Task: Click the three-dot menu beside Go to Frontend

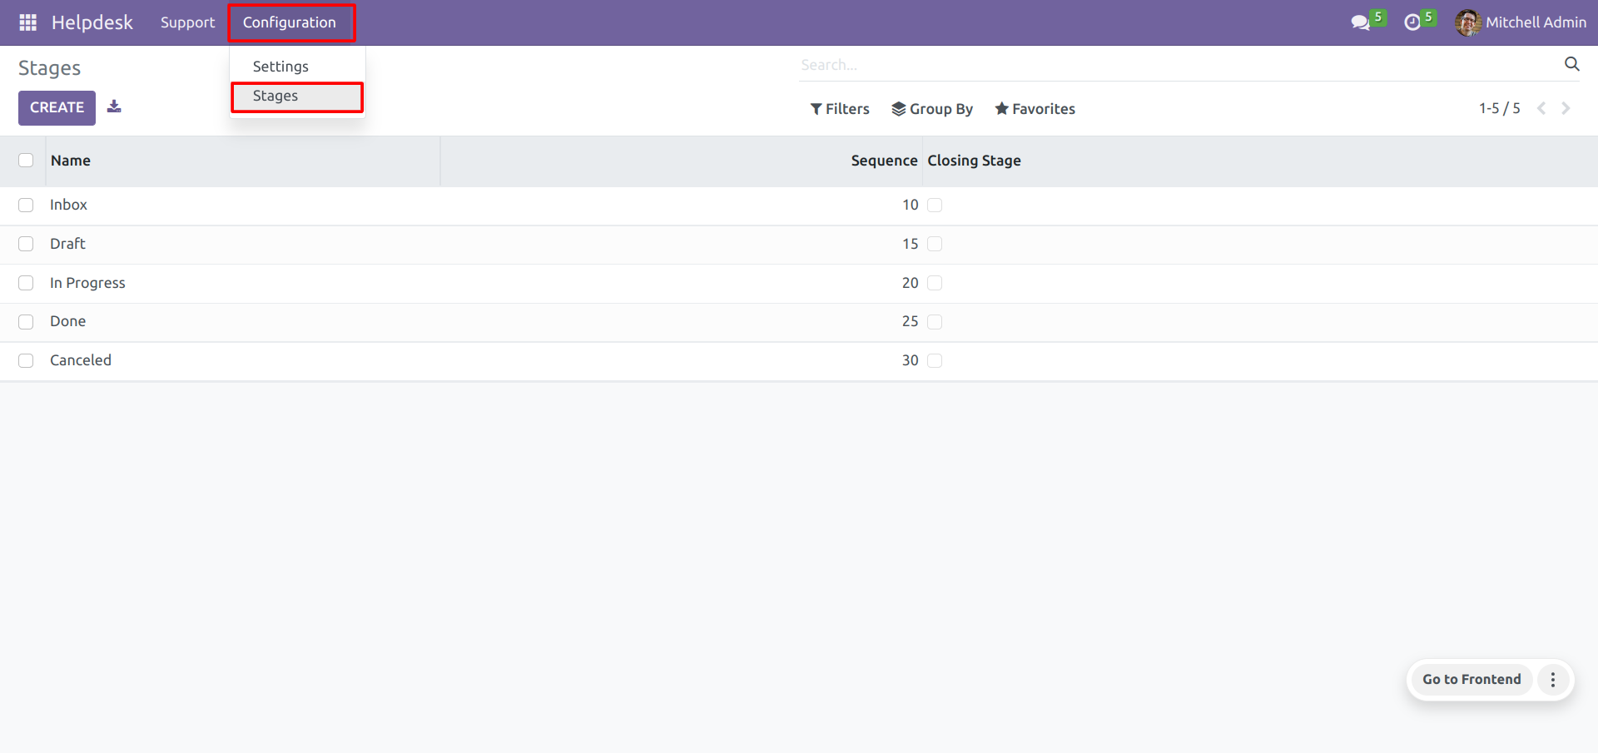Action: tap(1552, 680)
